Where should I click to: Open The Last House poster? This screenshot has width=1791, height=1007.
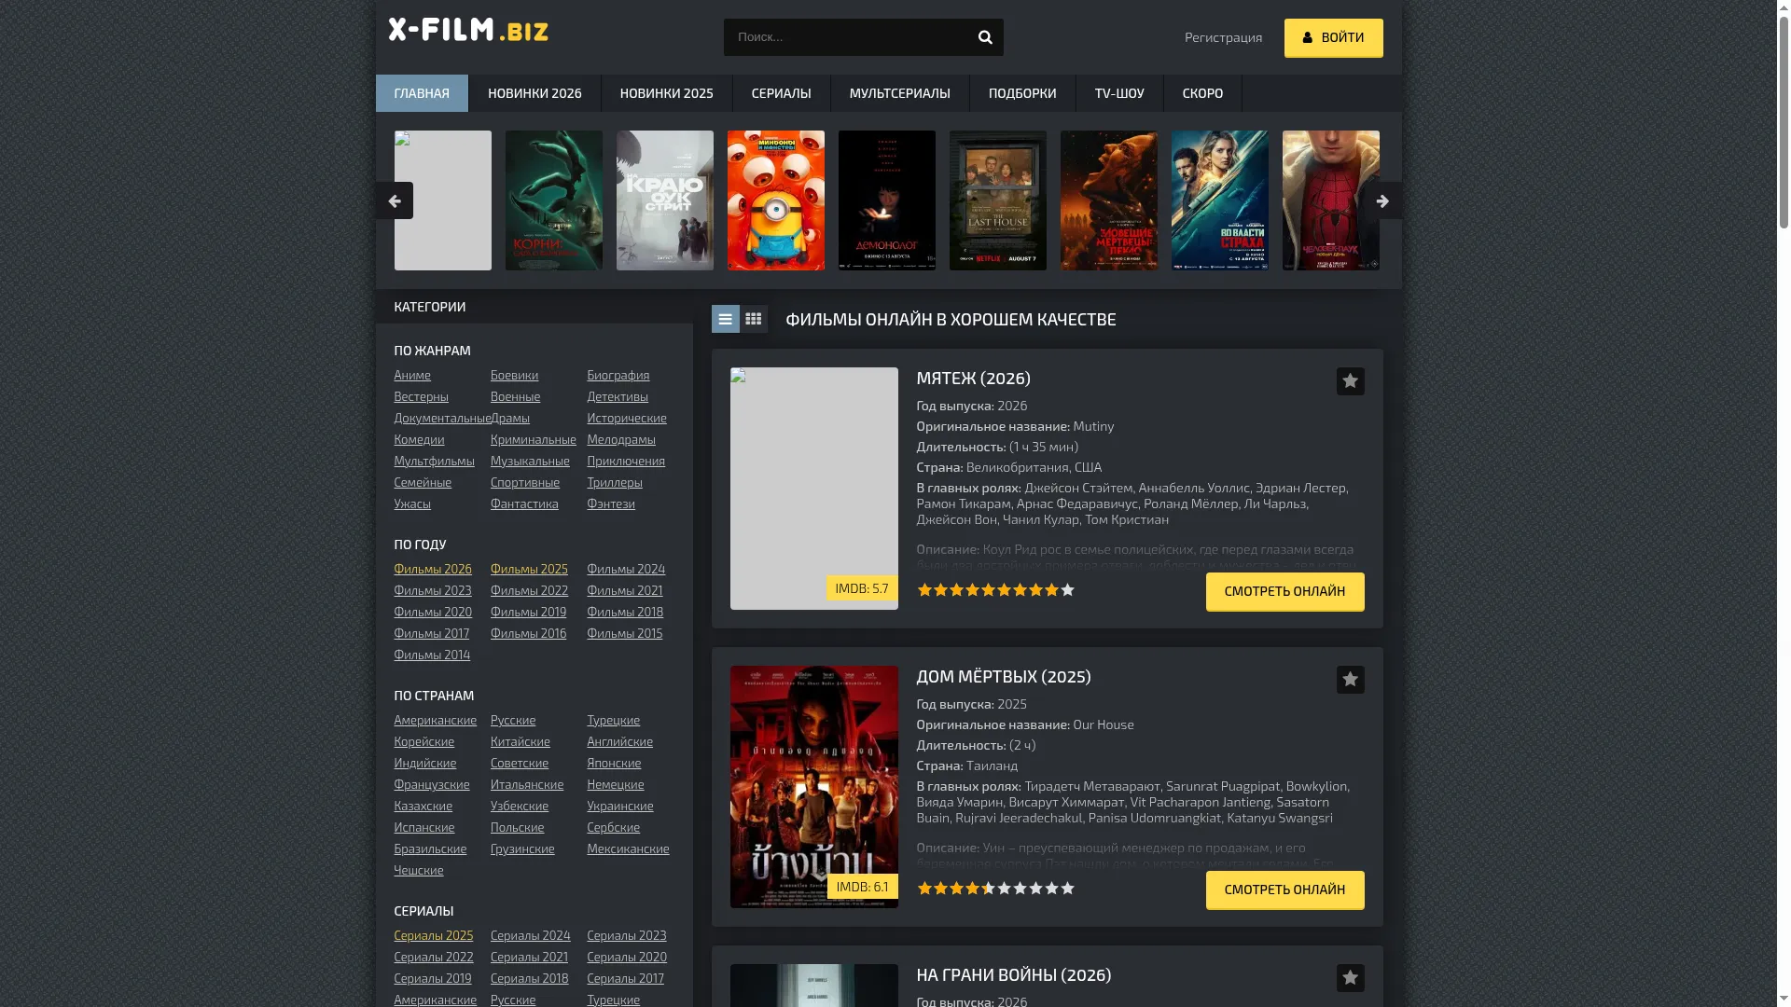click(998, 200)
